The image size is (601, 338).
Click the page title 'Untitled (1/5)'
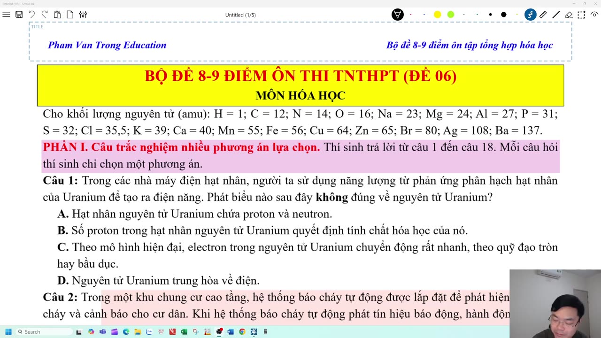coord(240,15)
